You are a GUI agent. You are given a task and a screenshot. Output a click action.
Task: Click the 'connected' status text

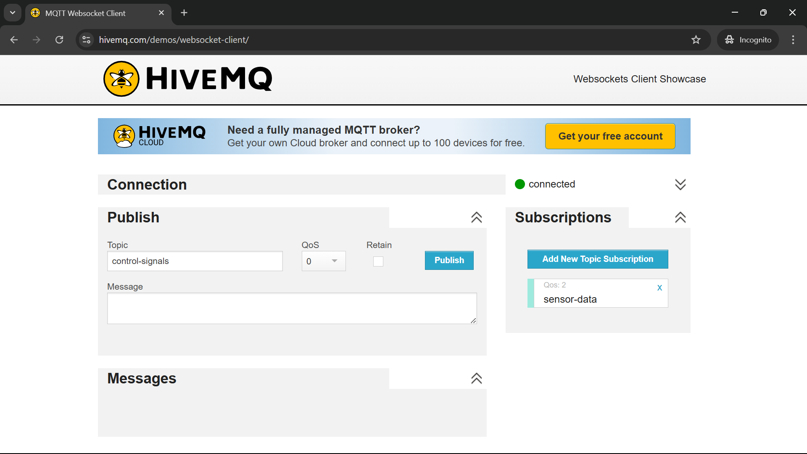click(x=552, y=184)
